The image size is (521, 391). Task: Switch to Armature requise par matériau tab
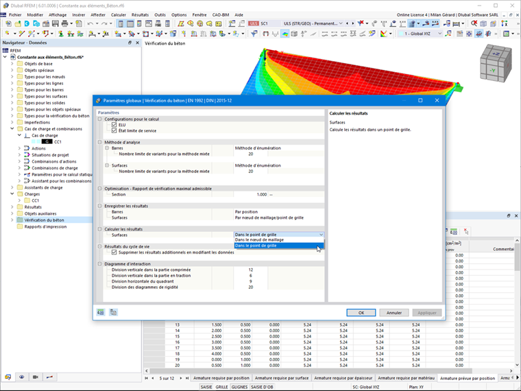coord(406,378)
